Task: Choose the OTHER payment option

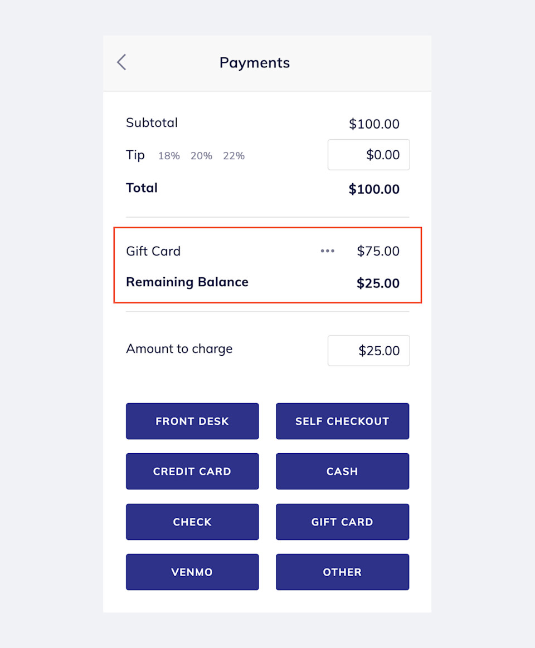Action: [x=342, y=572]
